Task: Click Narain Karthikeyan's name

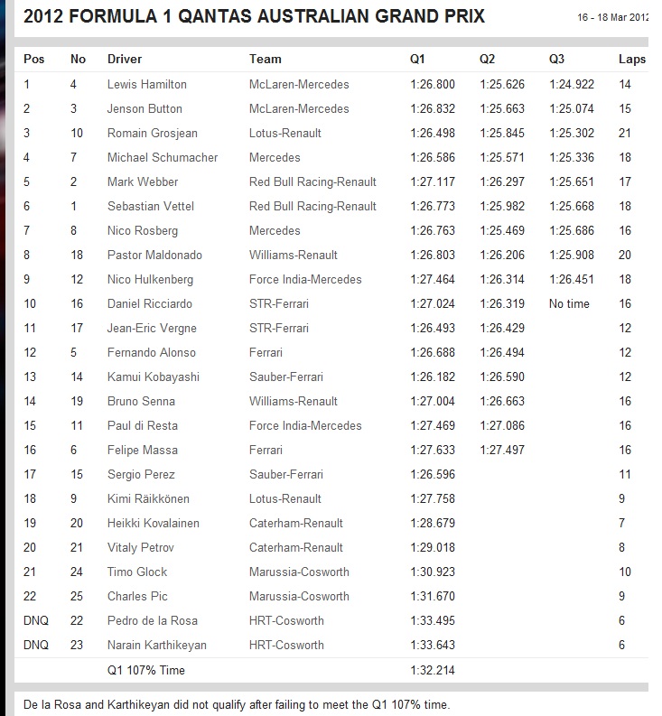Action: (157, 645)
